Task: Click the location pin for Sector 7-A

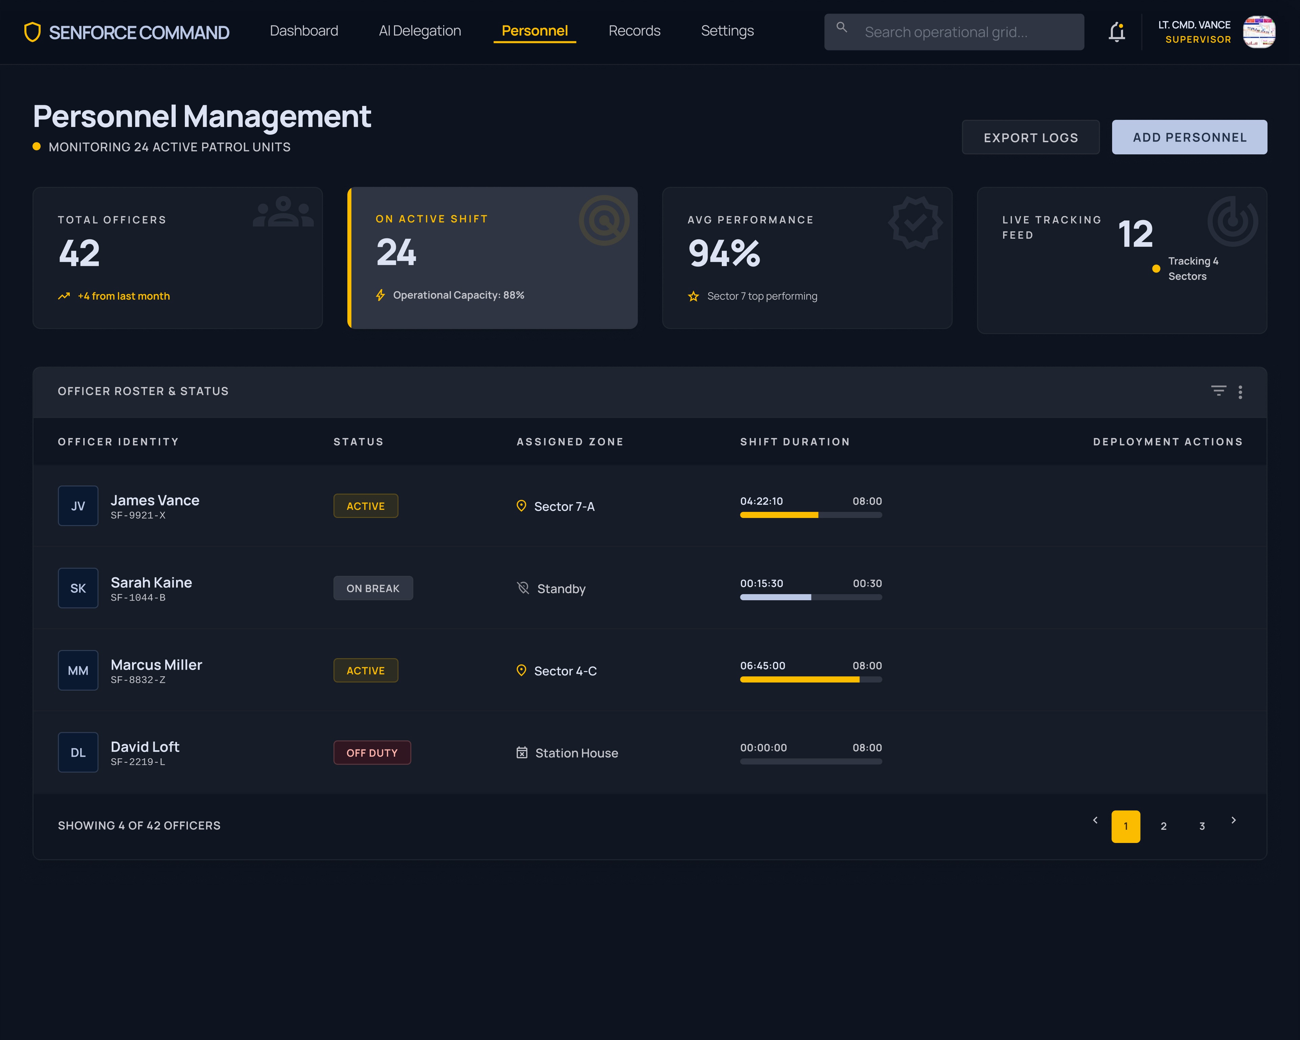Action: point(522,506)
